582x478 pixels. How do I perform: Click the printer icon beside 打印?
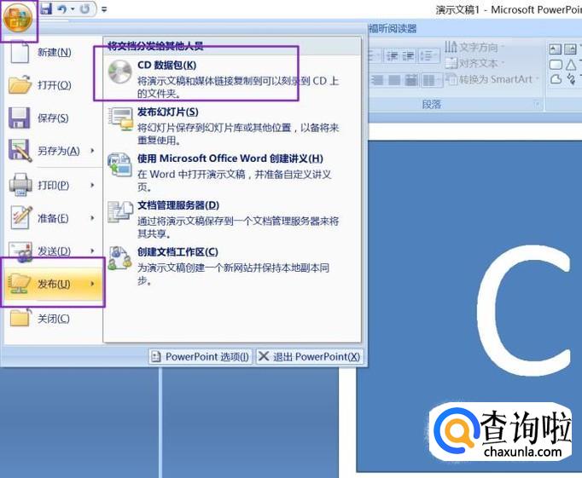20,185
